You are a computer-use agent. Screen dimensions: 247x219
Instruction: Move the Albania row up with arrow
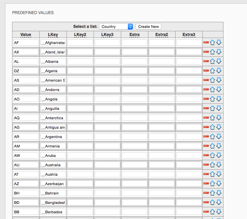(212, 61)
